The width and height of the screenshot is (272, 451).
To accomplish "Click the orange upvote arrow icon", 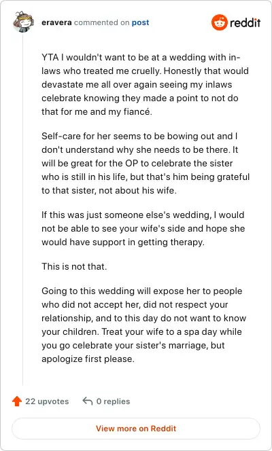I will [x=17, y=401].
